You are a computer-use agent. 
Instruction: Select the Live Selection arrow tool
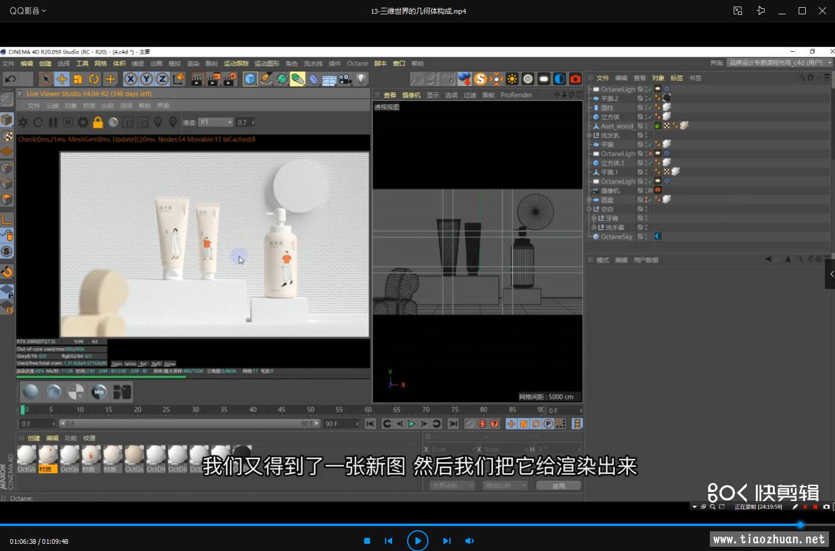click(x=46, y=79)
